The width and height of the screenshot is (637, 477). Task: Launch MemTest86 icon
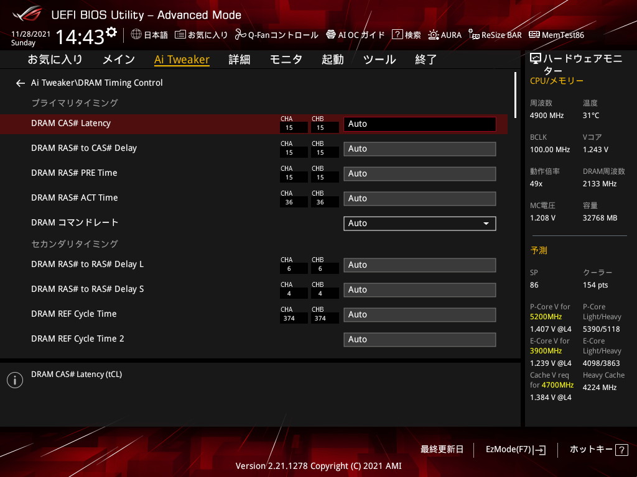click(x=534, y=35)
